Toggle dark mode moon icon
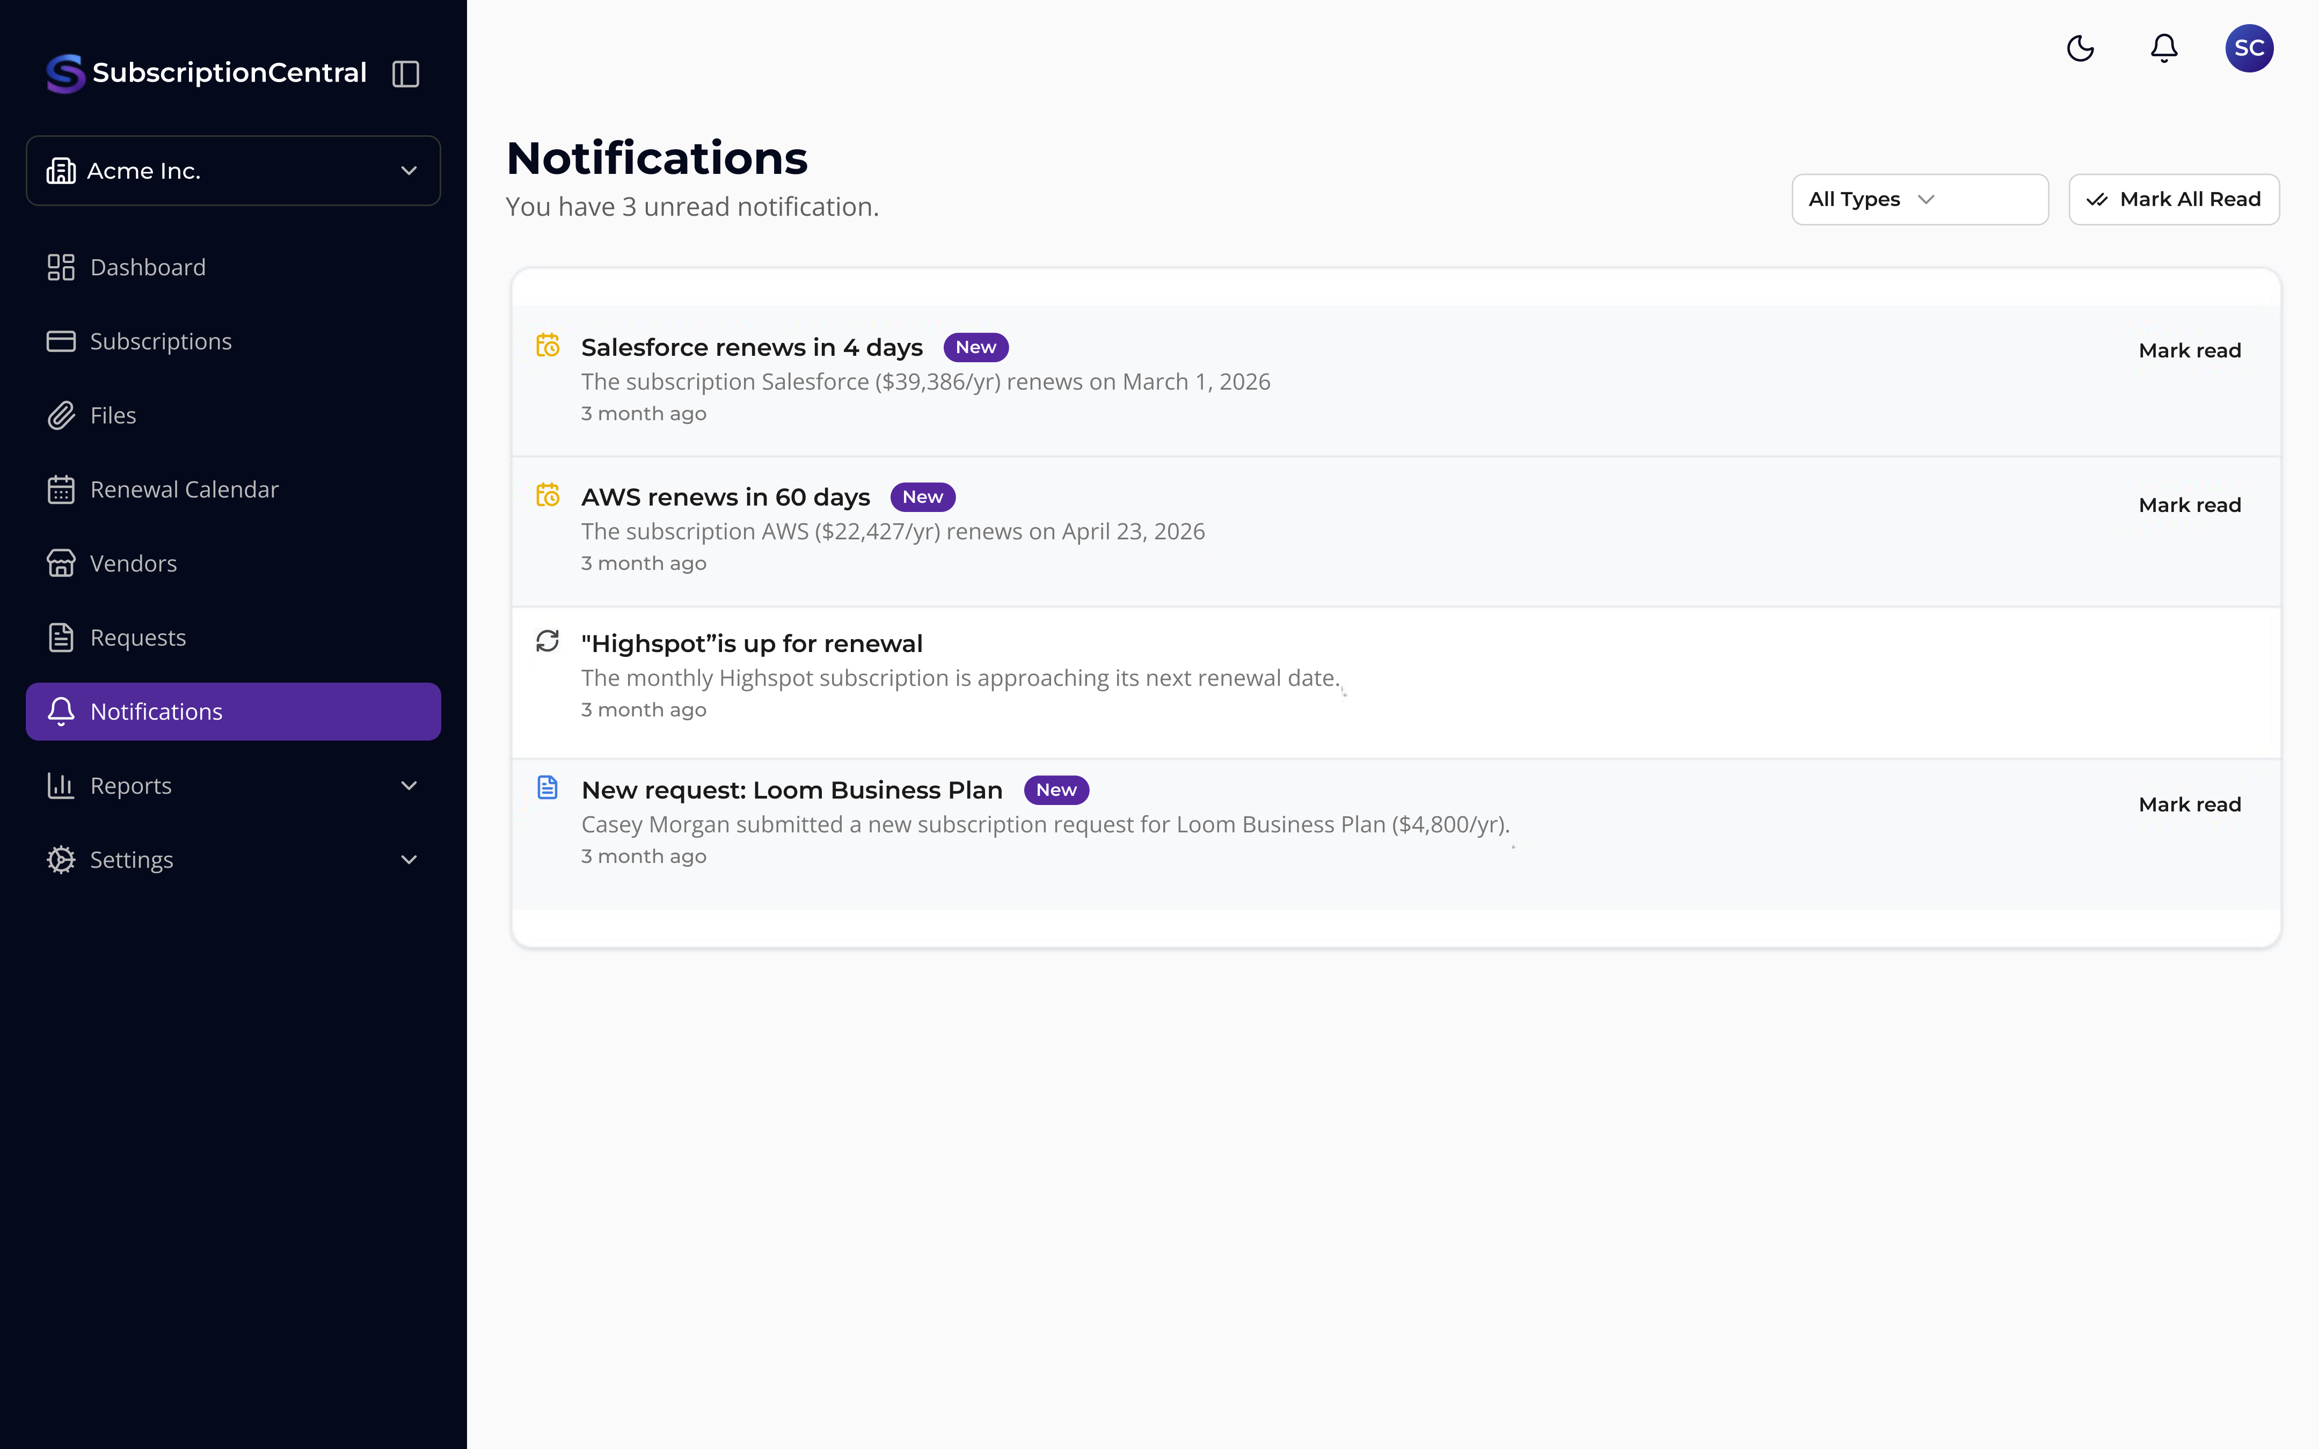The width and height of the screenshot is (2319, 1449). tap(2081, 48)
